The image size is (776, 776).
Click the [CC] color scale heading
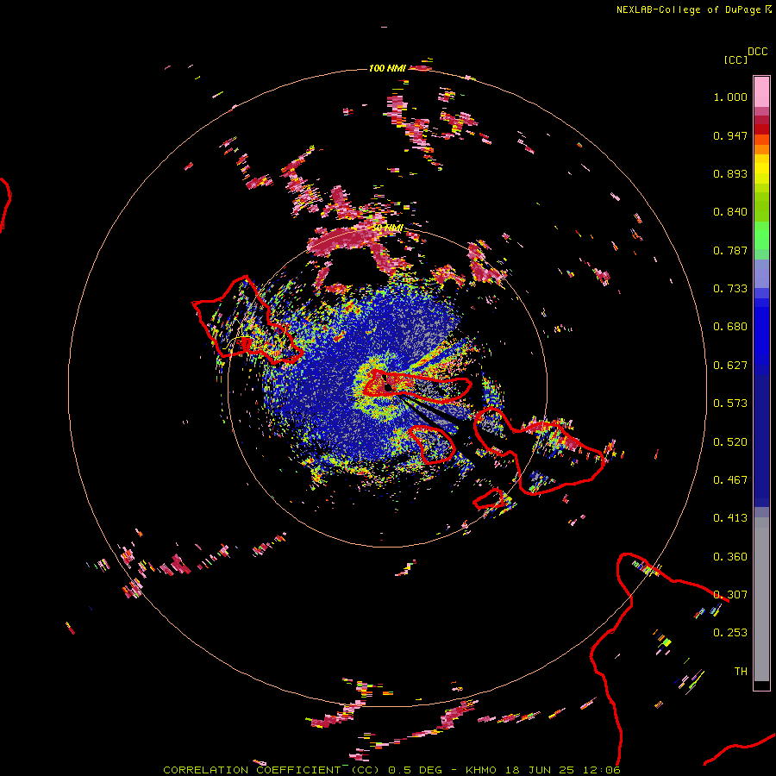pos(735,59)
